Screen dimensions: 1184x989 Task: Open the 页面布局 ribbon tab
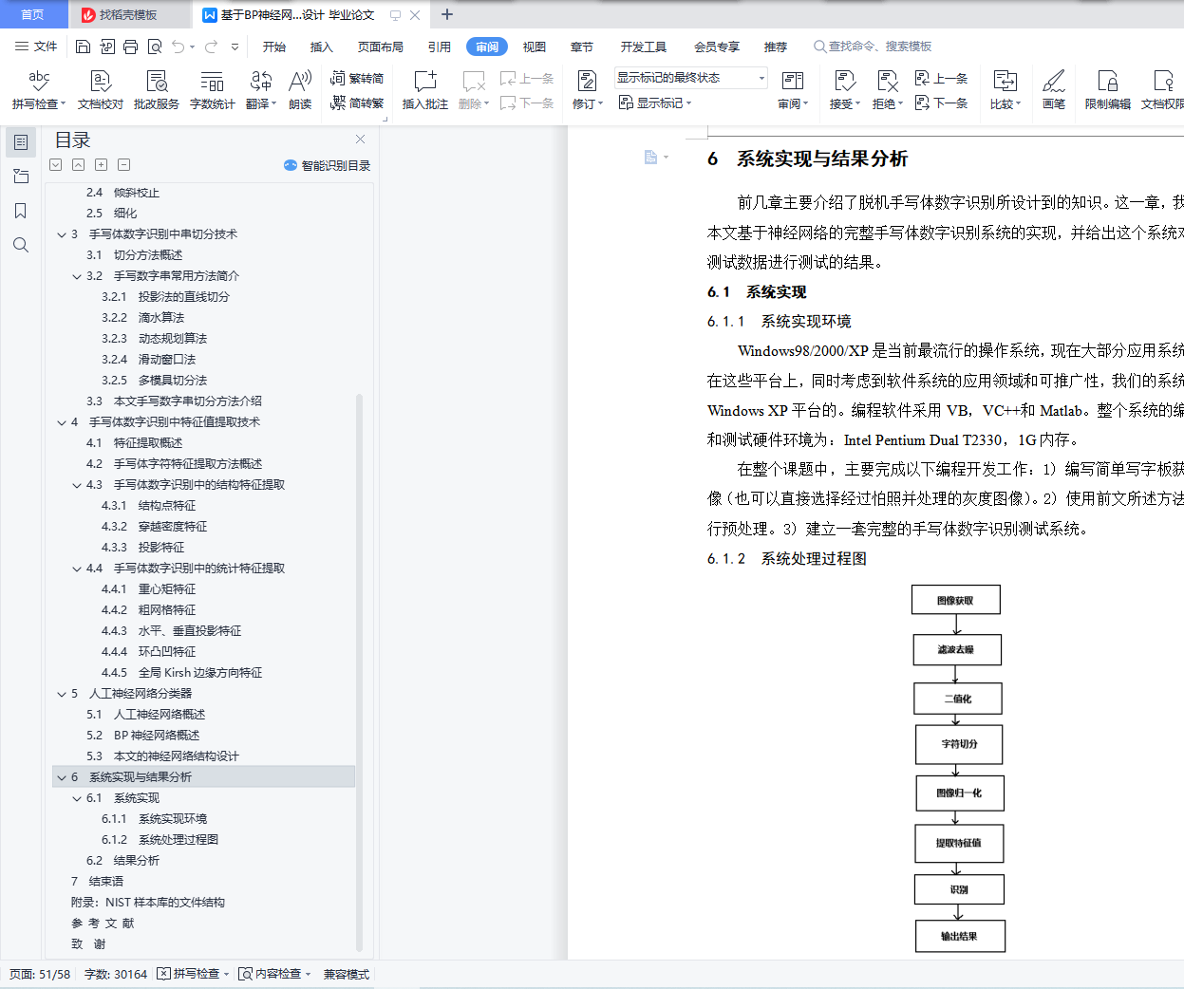[381, 47]
